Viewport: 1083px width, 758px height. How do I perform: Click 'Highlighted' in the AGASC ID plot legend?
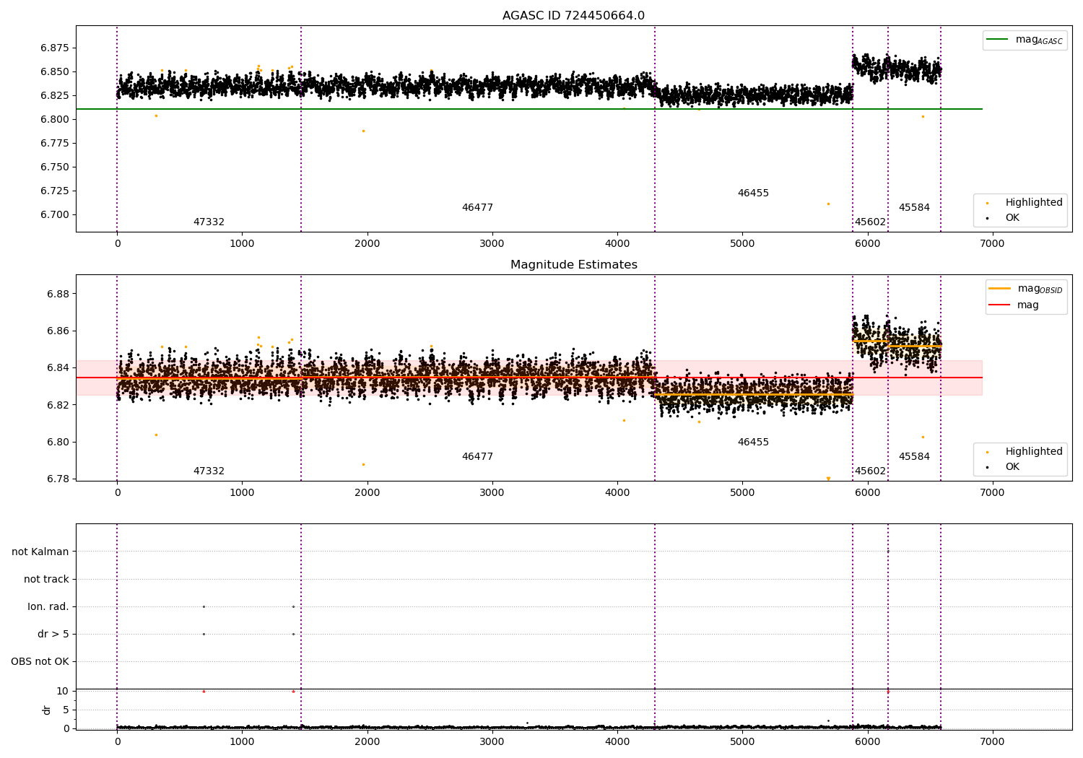[x=1034, y=202]
